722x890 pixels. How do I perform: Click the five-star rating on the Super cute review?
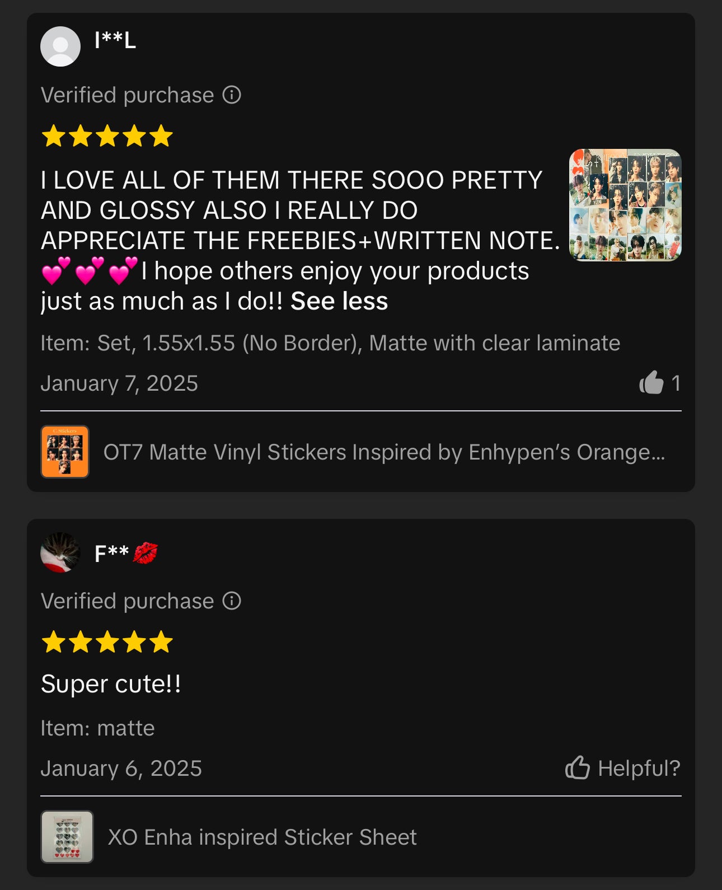[107, 642]
